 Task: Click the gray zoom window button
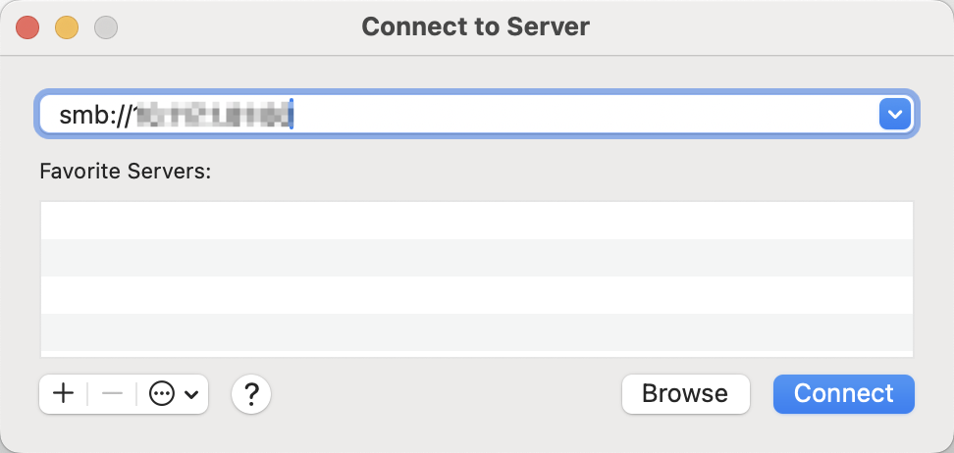[x=106, y=26]
